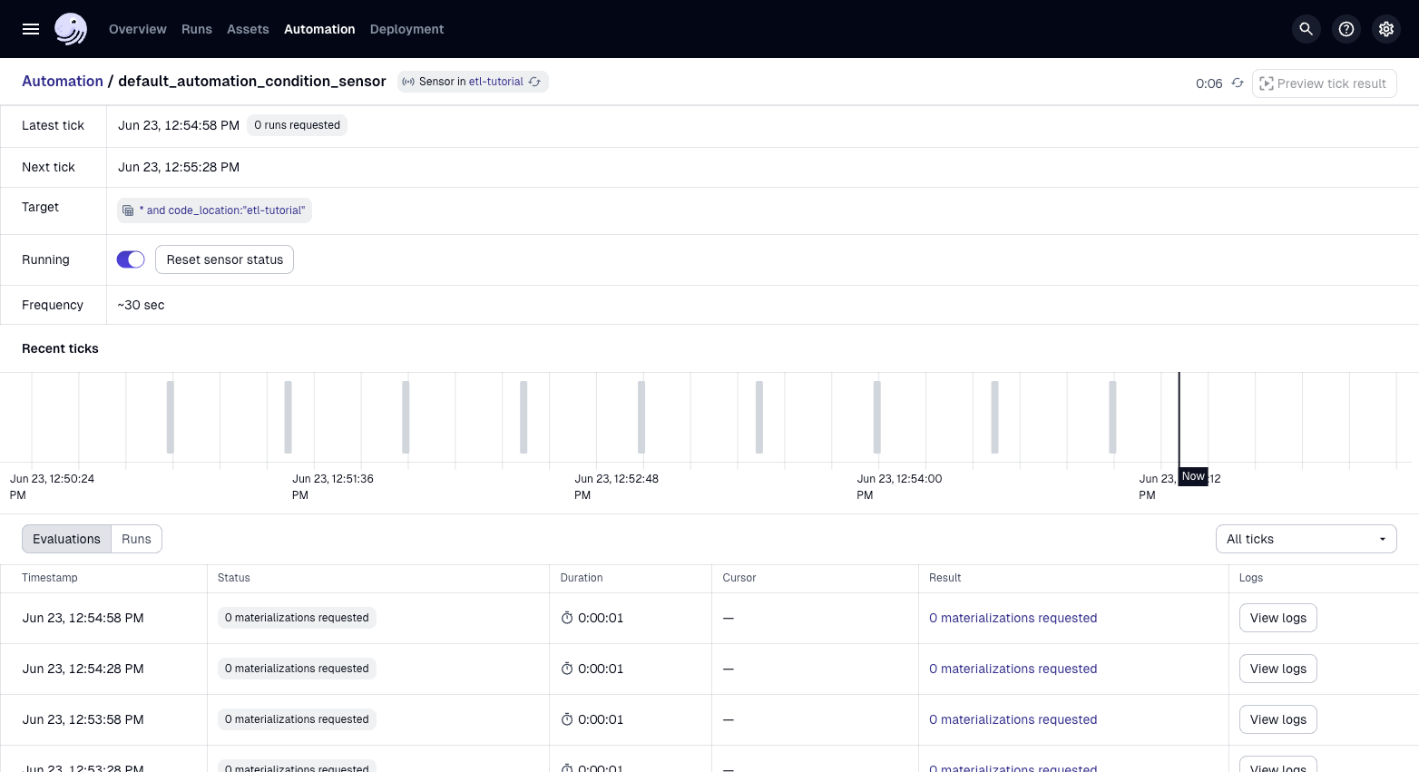Click the Dagster logo icon

(x=71, y=29)
